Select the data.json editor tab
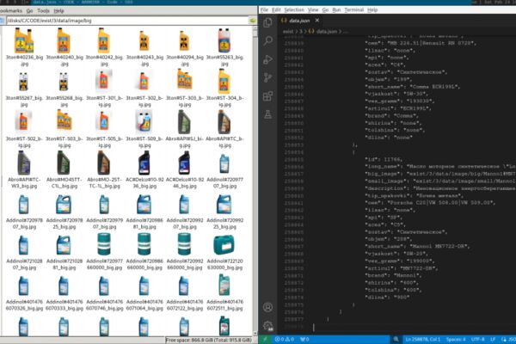The height and width of the screenshot is (344, 516). (299, 21)
